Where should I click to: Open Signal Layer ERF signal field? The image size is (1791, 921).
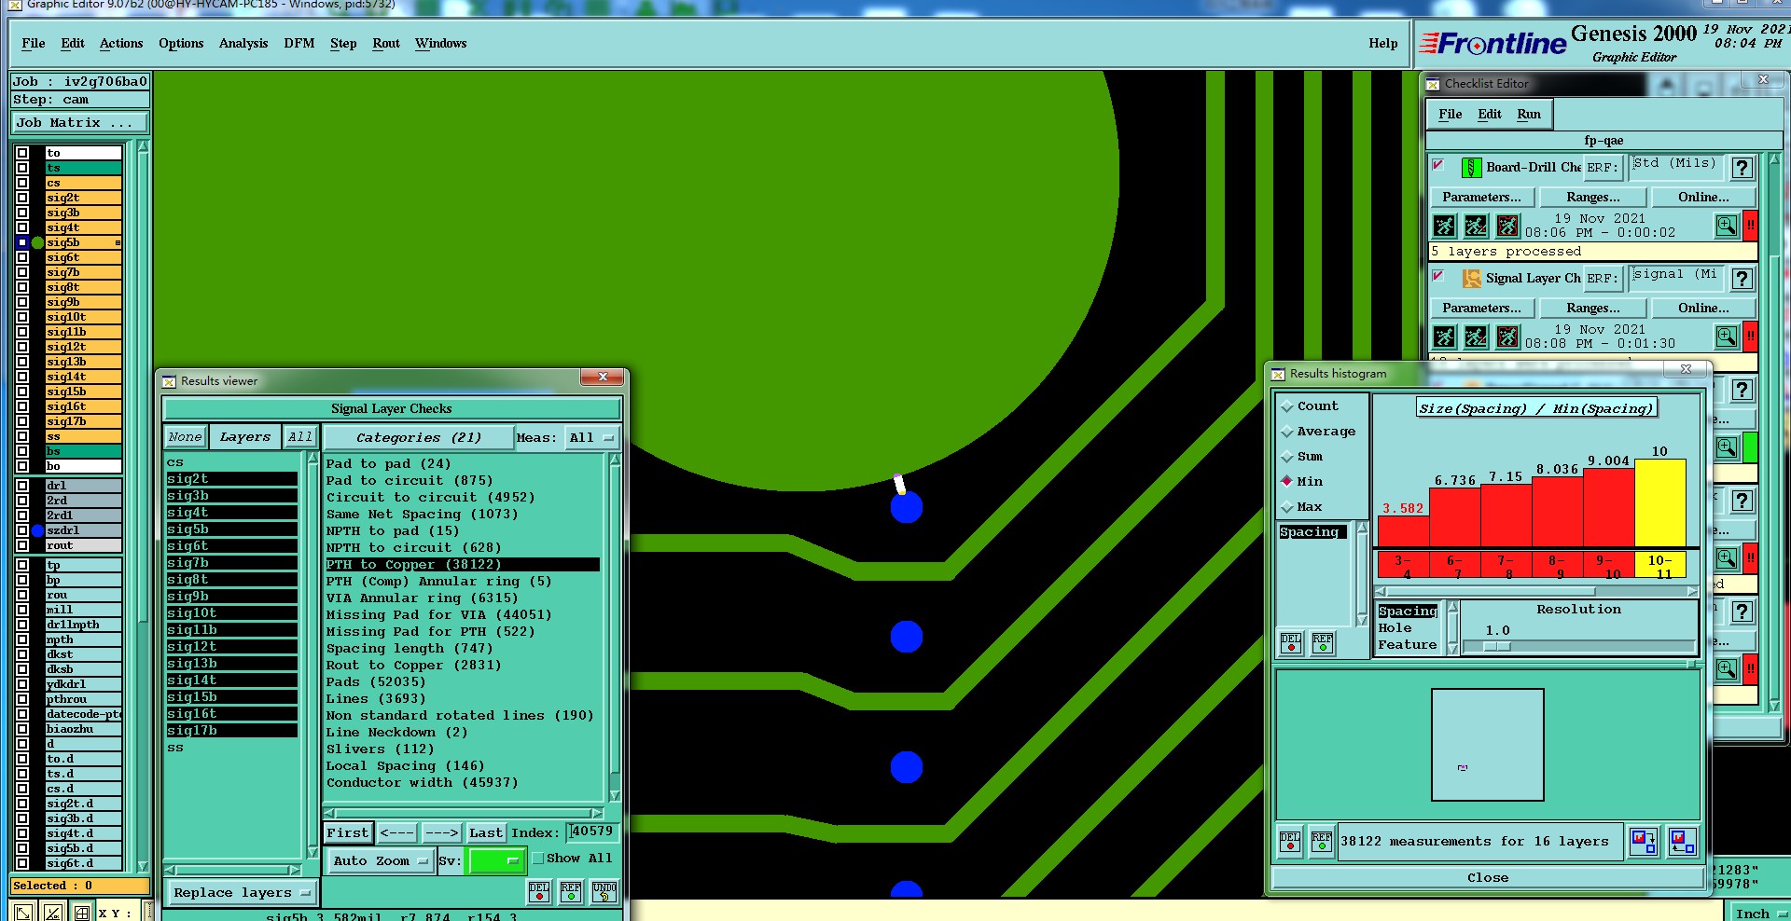pos(1675,278)
